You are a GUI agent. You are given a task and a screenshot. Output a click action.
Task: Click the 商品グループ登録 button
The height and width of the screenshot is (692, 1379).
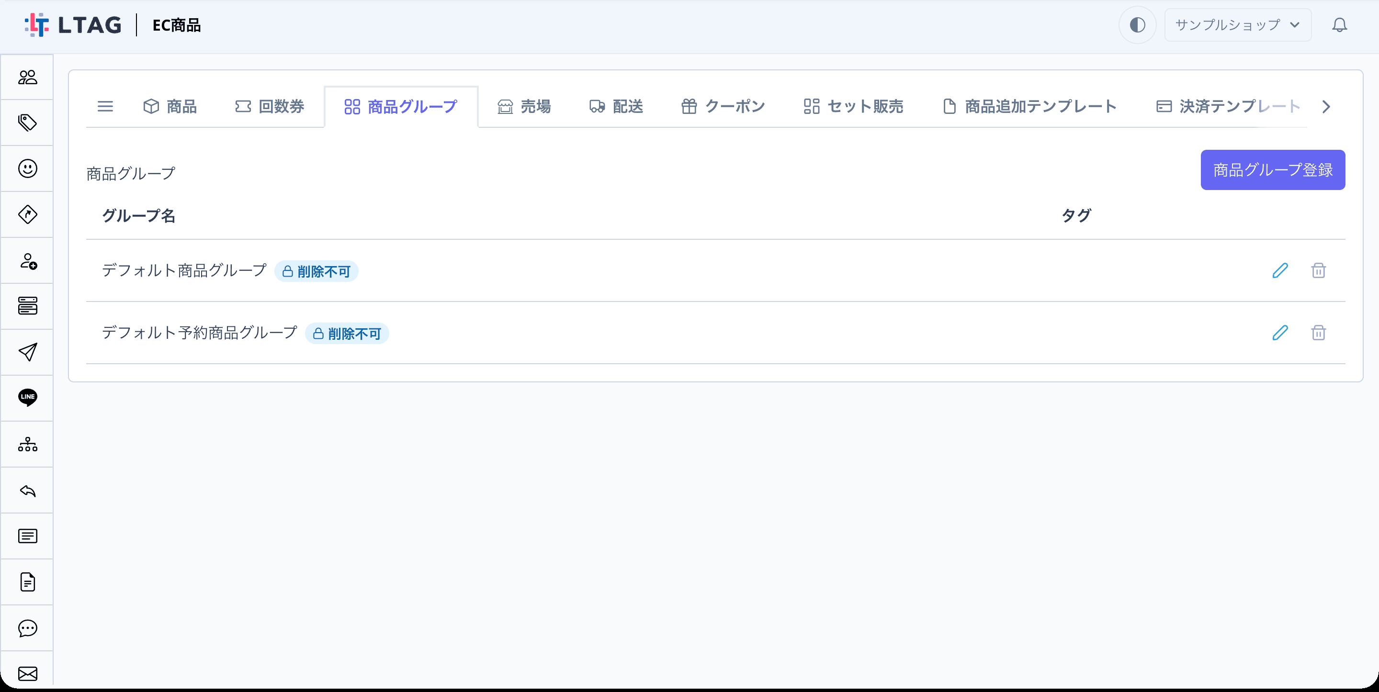coord(1273,170)
